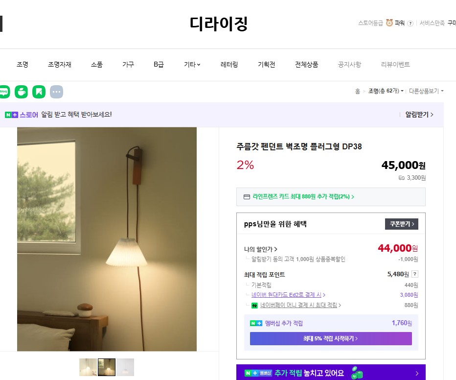
Task: Open 네이버 현대카드 Ed2로 결제 시 link
Action: pos(288,295)
